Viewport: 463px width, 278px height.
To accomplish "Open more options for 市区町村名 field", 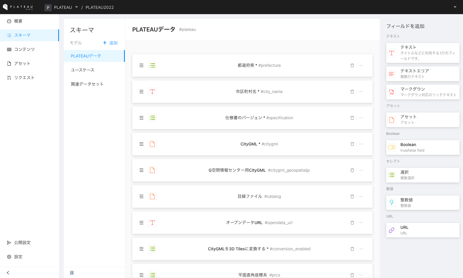I will click(361, 92).
